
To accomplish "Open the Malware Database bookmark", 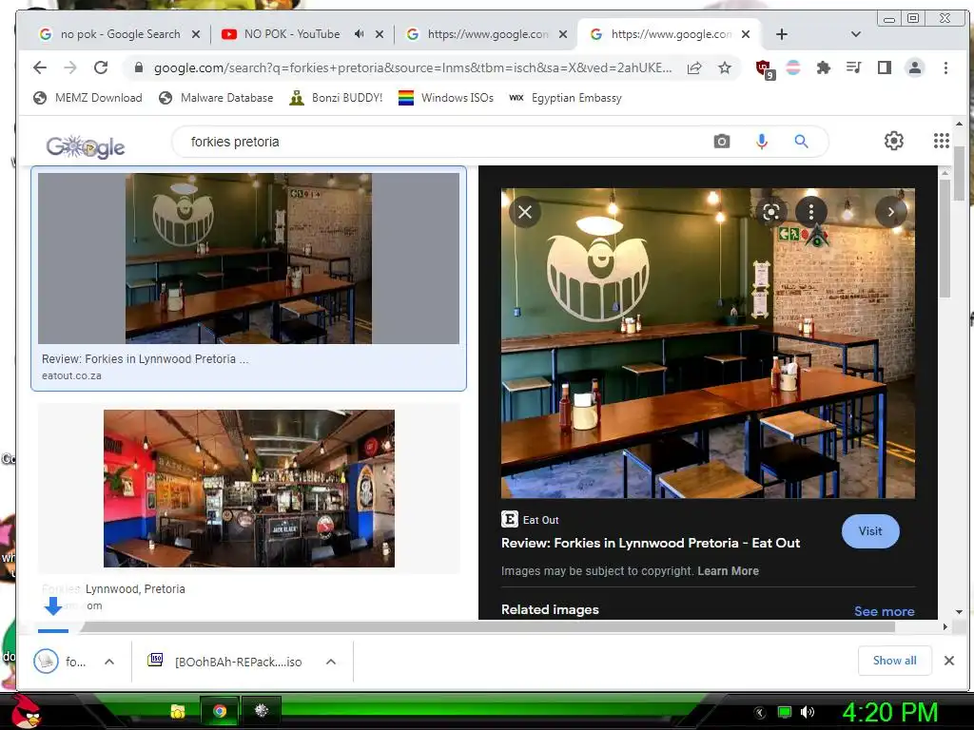I will click(216, 98).
